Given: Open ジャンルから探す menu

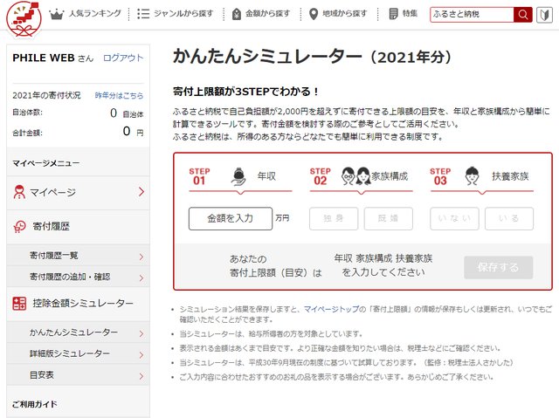Looking at the screenshot, I should coord(183,14).
